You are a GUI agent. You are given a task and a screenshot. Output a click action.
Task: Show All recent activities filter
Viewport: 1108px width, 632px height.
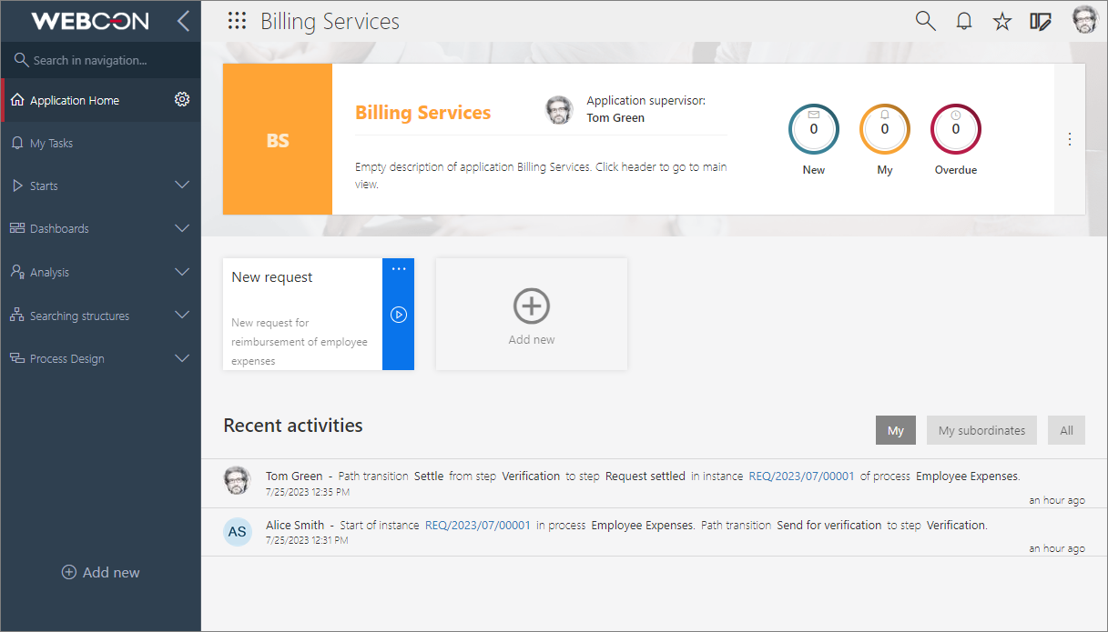pos(1066,430)
